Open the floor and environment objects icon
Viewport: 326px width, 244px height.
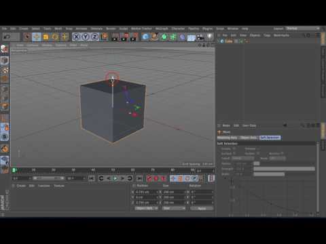click(x=192, y=37)
